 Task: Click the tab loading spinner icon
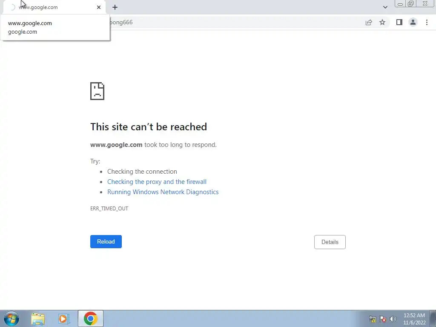(x=12, y=7)
